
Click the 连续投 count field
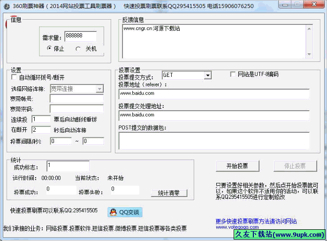41,119
